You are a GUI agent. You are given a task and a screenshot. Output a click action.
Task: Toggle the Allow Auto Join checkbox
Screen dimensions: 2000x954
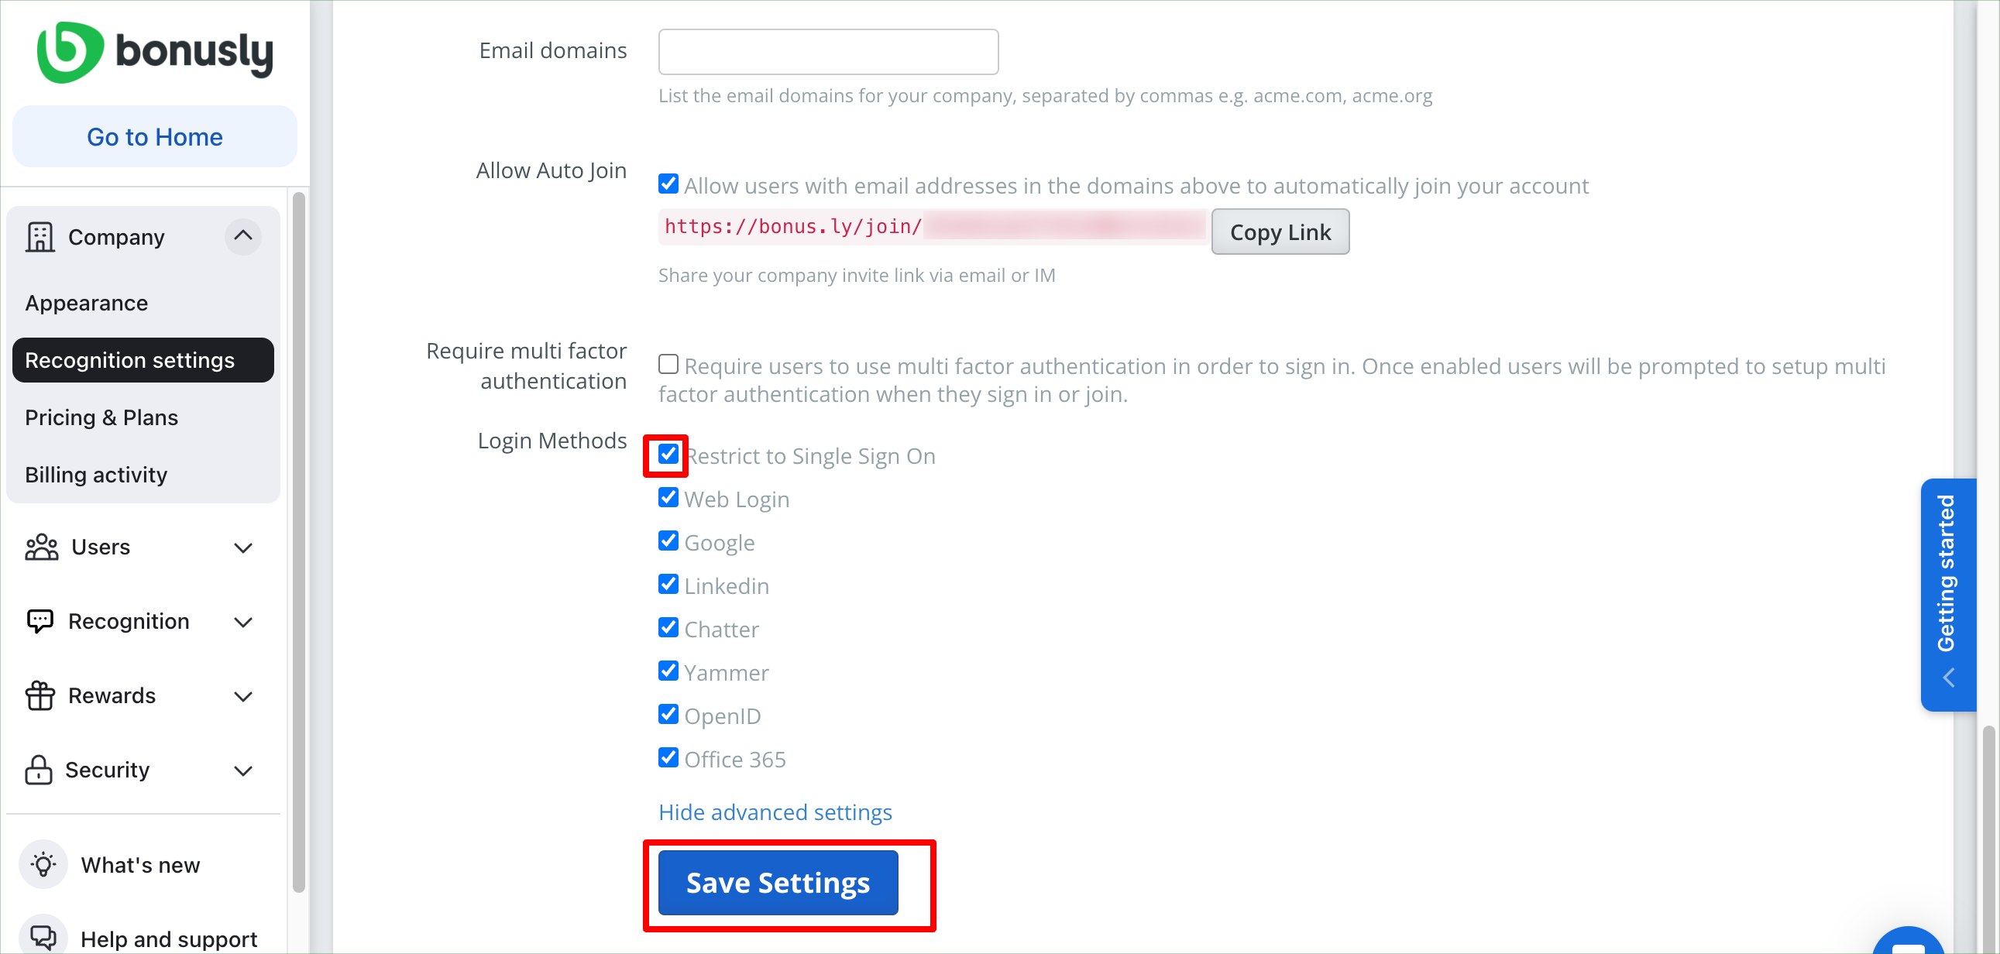pos(668,184)
